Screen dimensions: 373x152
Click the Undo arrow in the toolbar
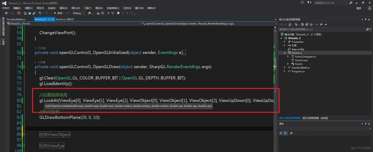click(x=40, y=13)
